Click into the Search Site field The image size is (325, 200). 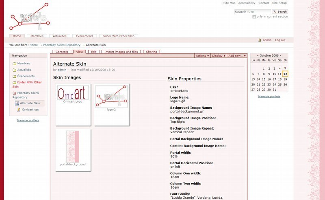point(252,12)
